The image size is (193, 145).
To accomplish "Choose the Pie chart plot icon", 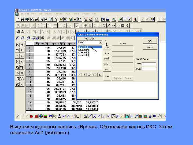I will (41, 116).
